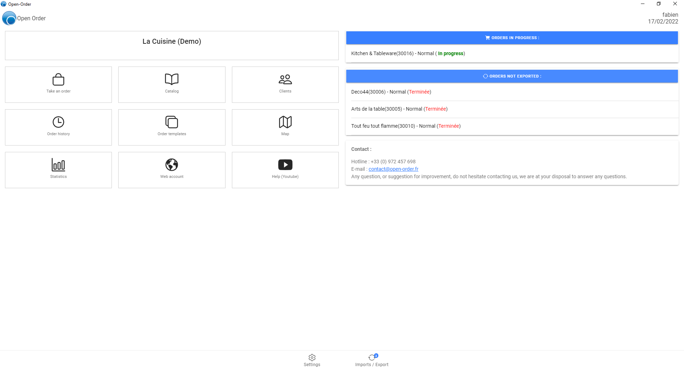
Task: Open the Take an order bag icon
Action: 58,79
